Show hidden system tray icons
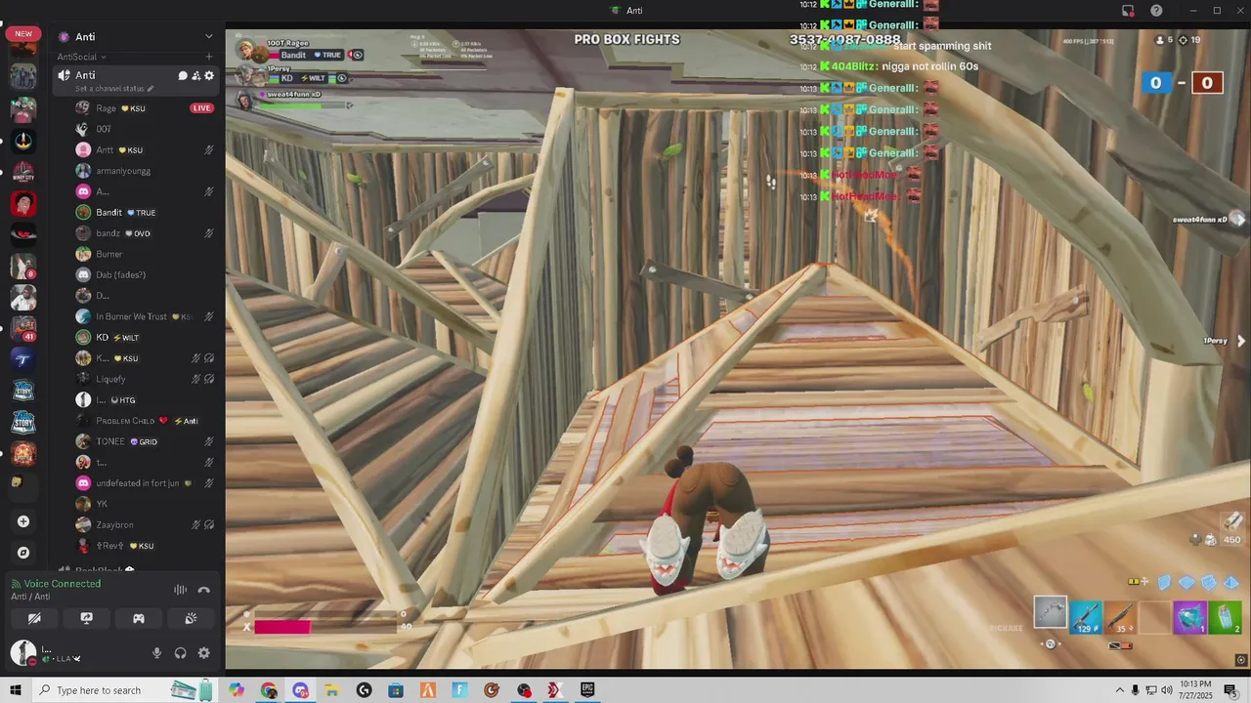The height and width of the screenshot is (703, 1251). coord(1120,690)
